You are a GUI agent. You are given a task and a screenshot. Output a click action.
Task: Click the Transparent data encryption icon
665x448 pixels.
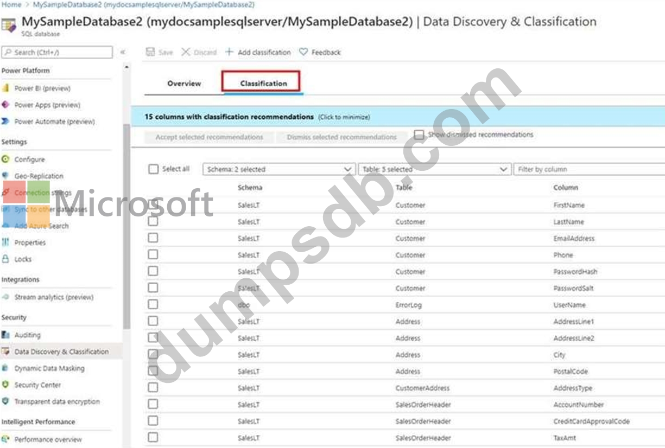pyautogui.click(x=6, y=402)
